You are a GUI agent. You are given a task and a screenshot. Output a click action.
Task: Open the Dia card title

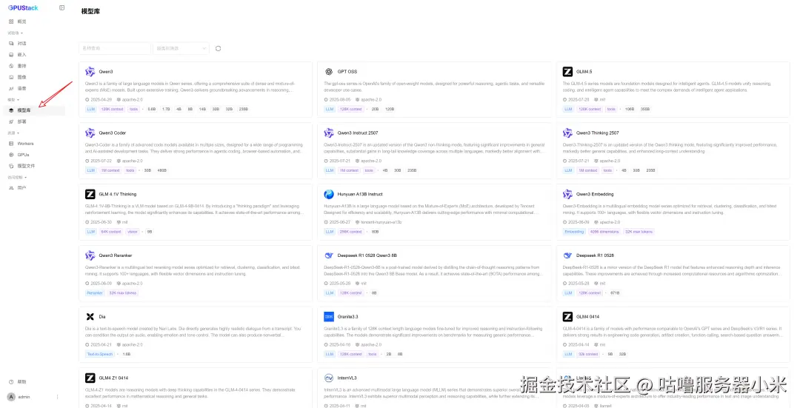pyautogui.click(x=102, y=317)
